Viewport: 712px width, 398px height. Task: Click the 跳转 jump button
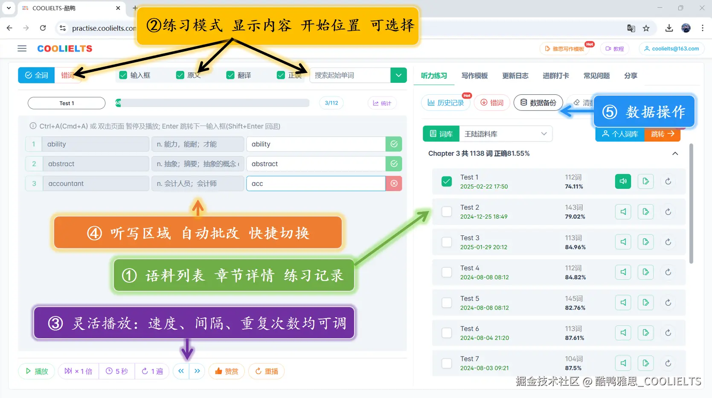(662, 134)
